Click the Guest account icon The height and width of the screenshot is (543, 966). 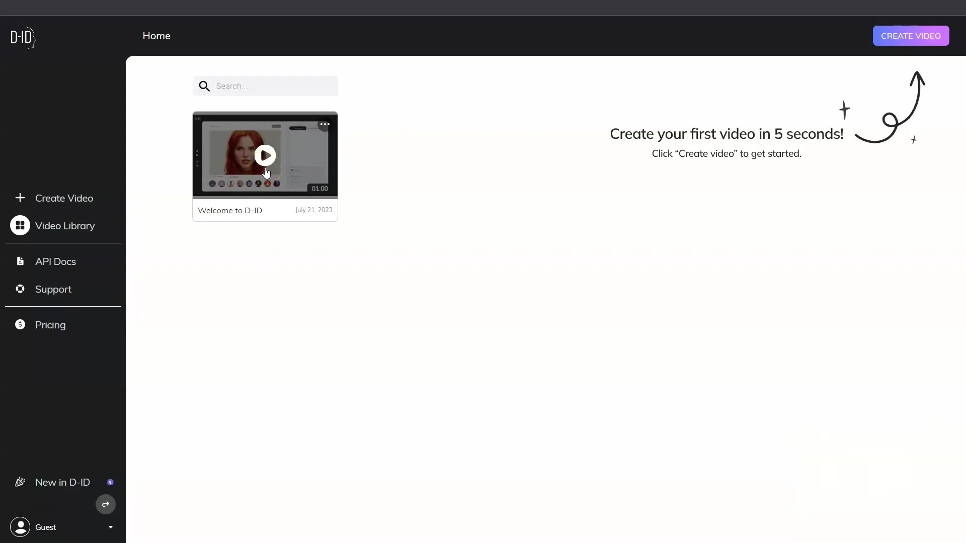[x=20, y=526]
